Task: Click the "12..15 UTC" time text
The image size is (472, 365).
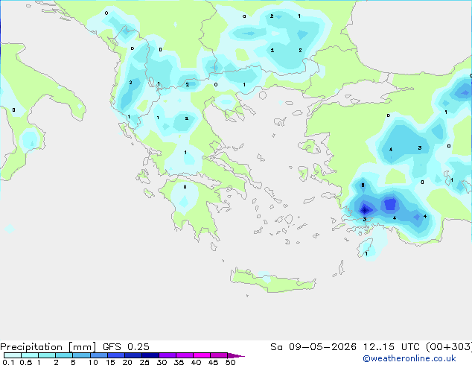Action: pos(392,347)
